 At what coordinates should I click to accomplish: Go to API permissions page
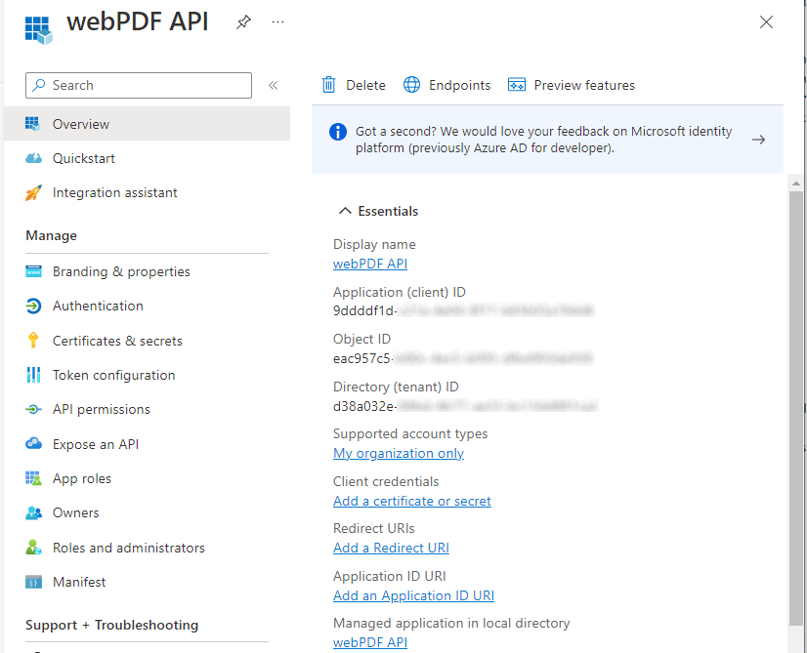click(102, 409)
